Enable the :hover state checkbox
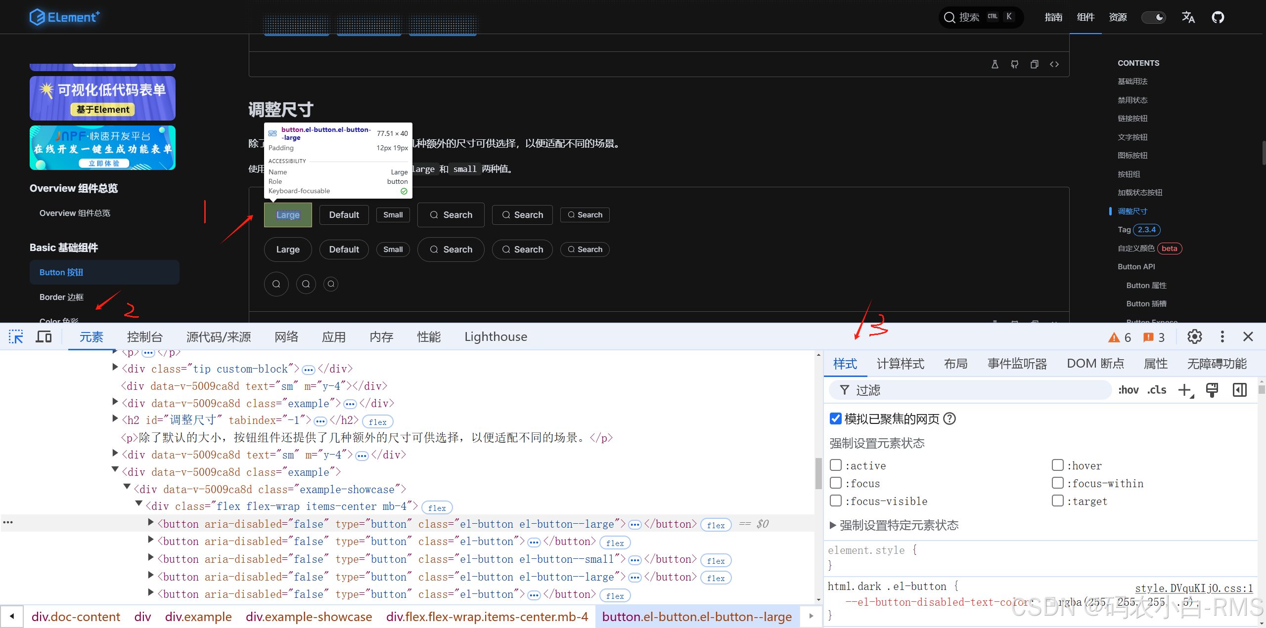The width and height of the screenshot is (1266, 628). pyautogui.click(x=1057, y=465)
